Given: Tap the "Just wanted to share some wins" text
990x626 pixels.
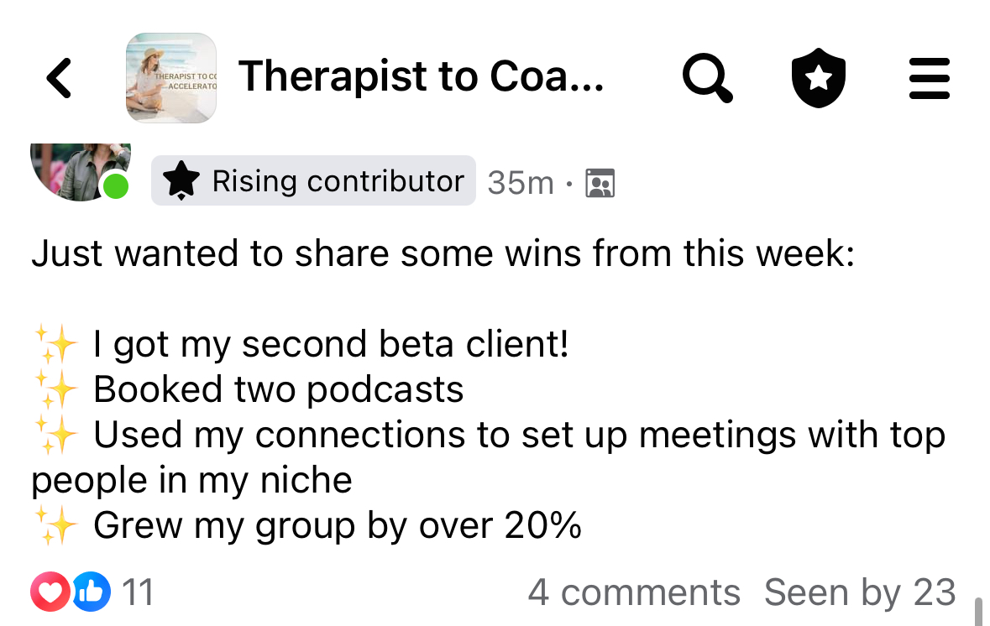Looking at the screenshot, I should (x=443, y=253).
